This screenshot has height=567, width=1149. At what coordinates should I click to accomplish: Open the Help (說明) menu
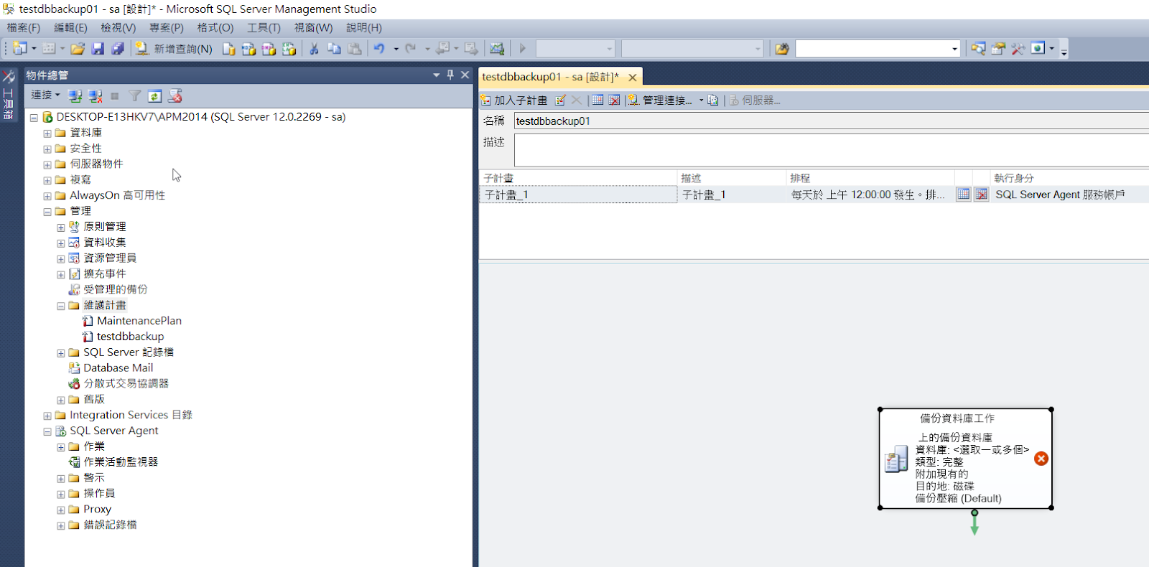[363, 27]
